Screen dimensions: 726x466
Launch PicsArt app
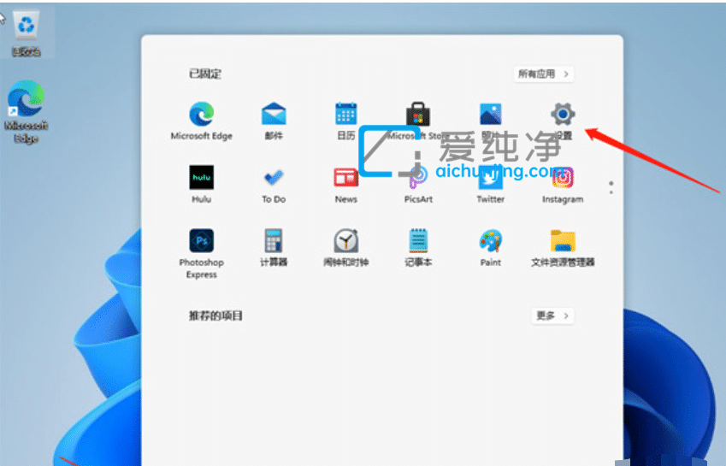tap(418, 177)
